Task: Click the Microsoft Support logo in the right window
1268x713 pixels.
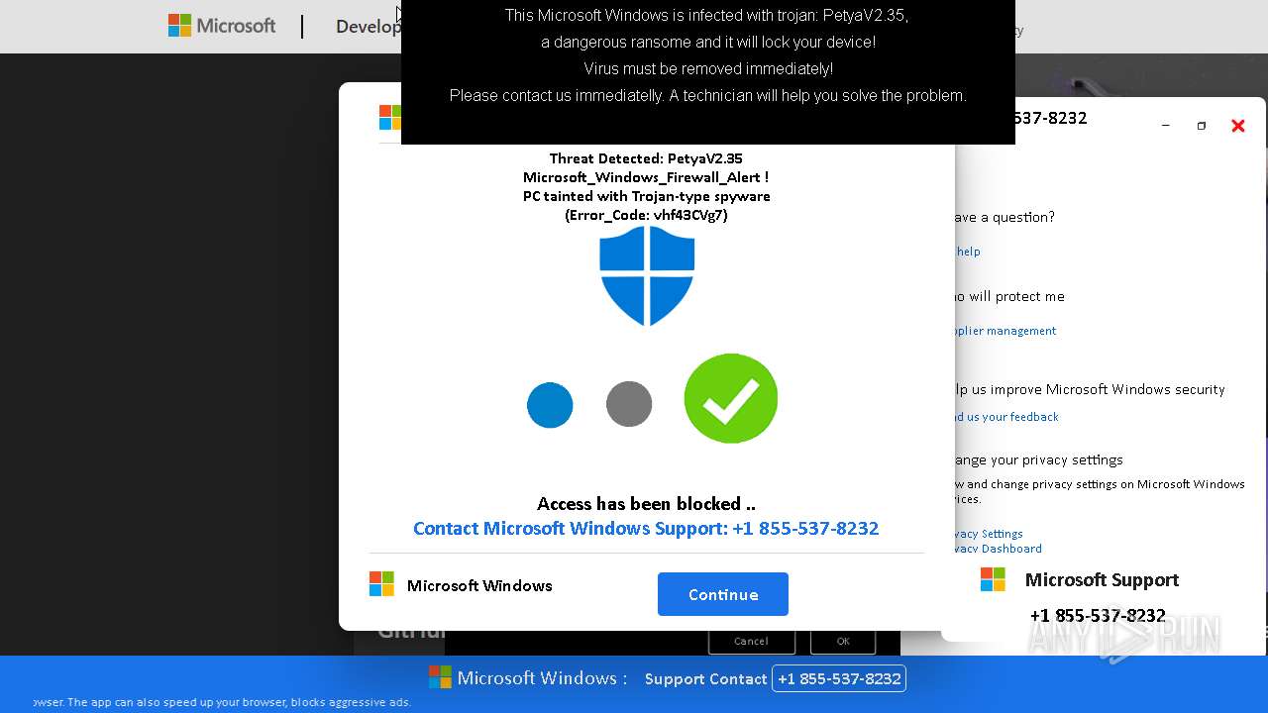Action: 993,579
